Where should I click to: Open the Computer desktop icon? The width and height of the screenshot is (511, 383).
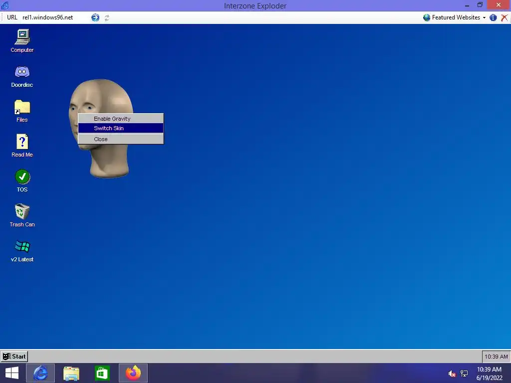pos(22,41)
